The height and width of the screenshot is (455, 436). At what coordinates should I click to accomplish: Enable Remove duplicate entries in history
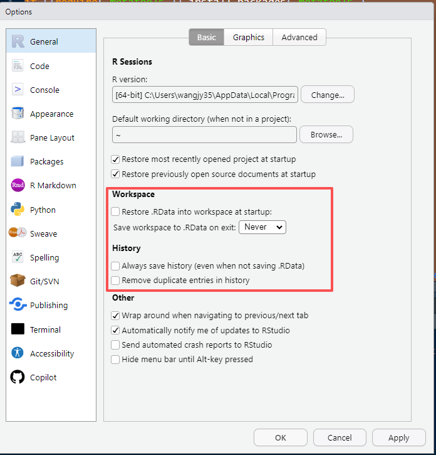pyautogui.click(x=115, y=281)
